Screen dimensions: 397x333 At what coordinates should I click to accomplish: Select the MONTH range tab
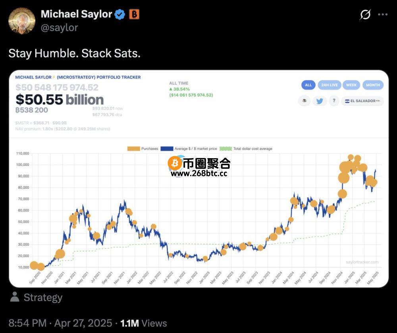[x=373, y=85]
